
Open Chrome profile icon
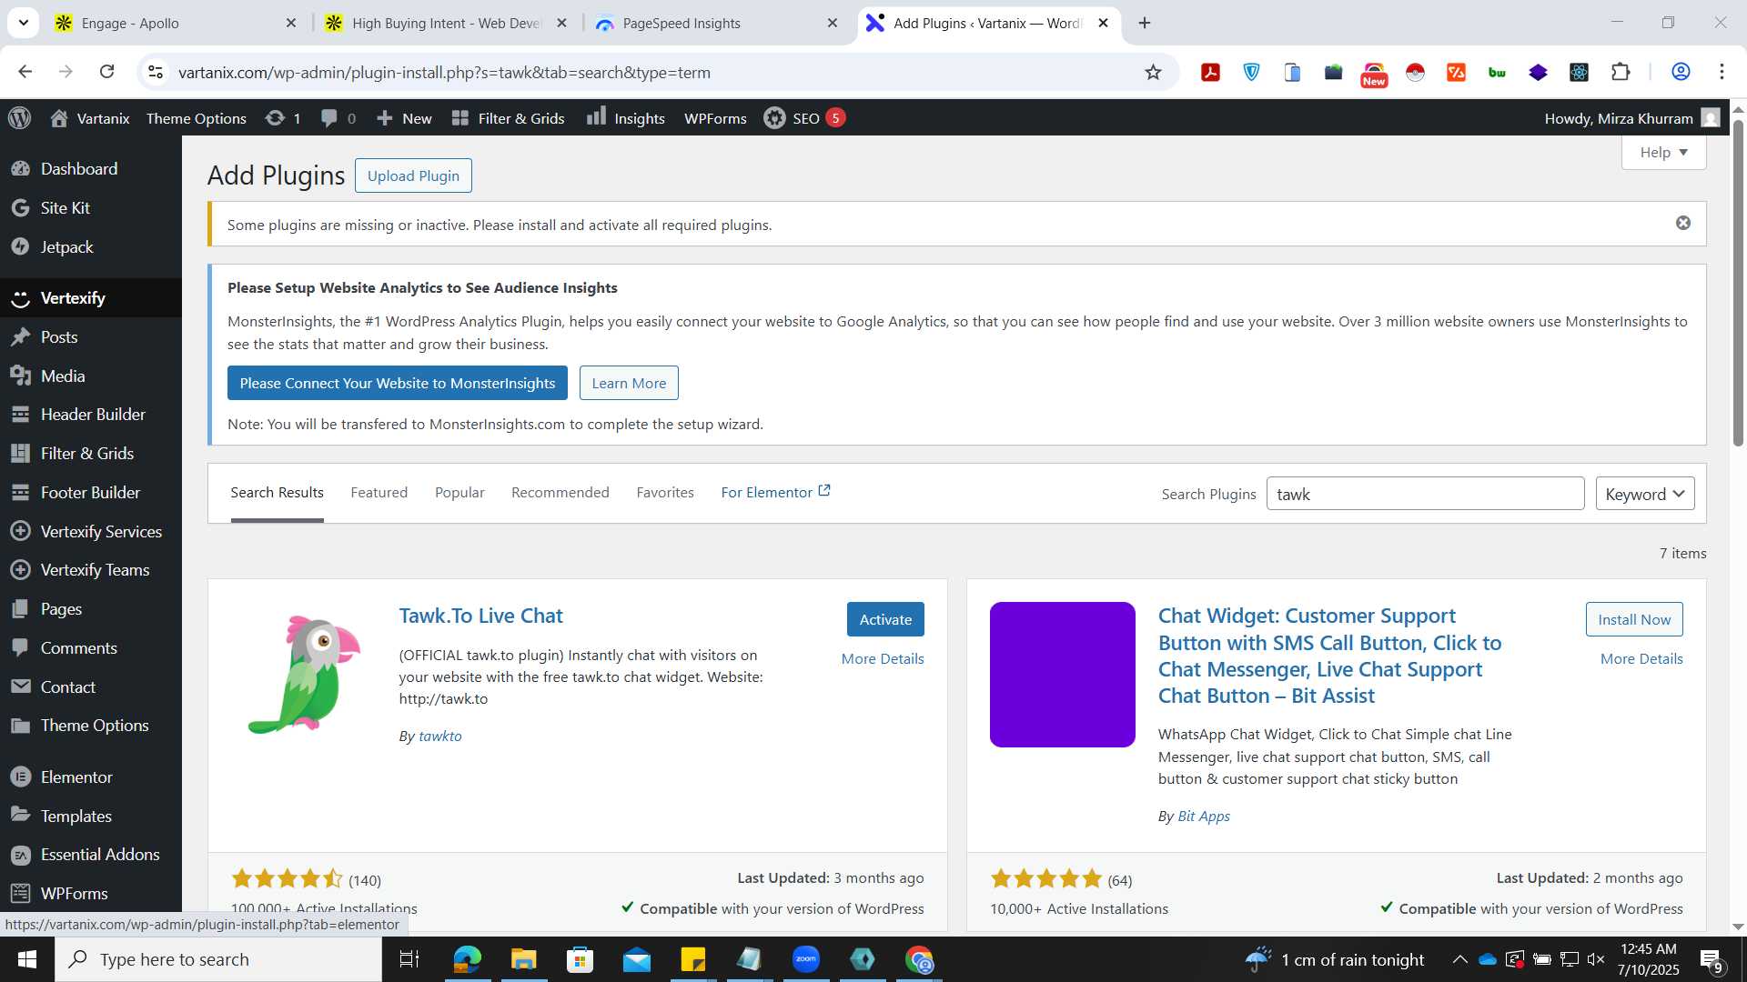click(1681, 72)
